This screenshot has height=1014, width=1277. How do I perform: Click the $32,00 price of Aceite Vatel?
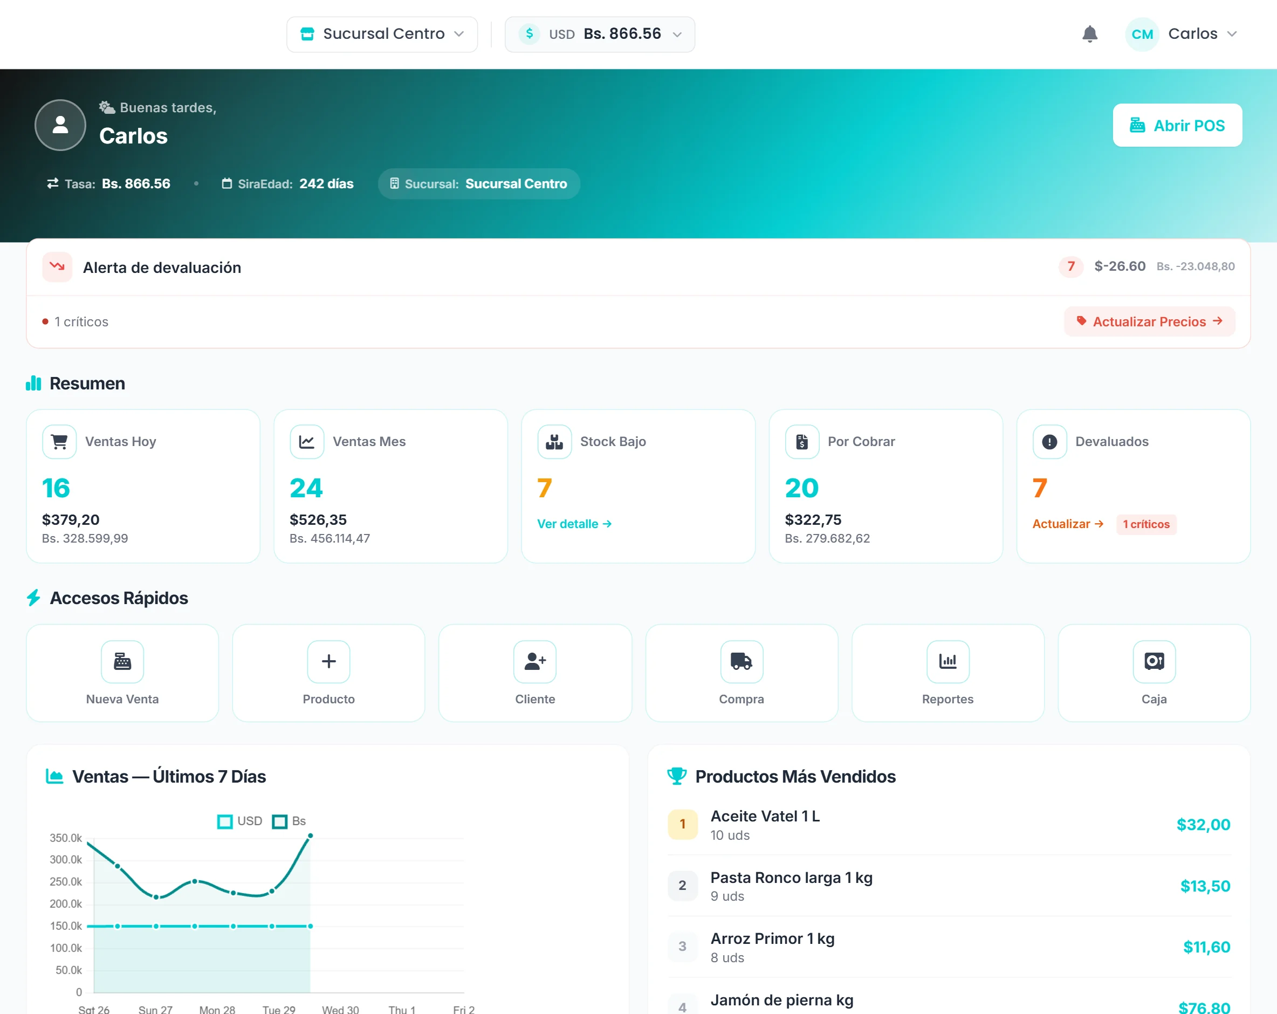tap(1203, 824)
